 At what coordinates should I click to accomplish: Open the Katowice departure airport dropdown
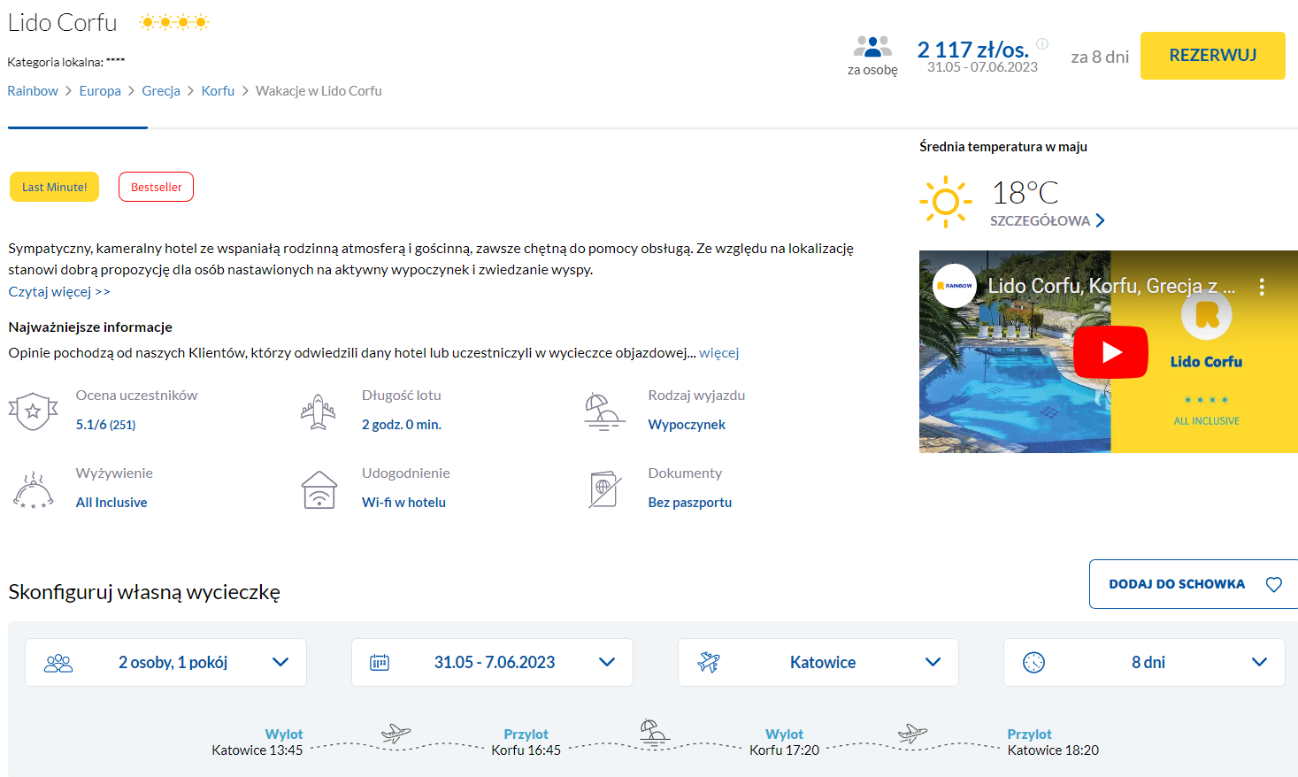pos(818,662)
